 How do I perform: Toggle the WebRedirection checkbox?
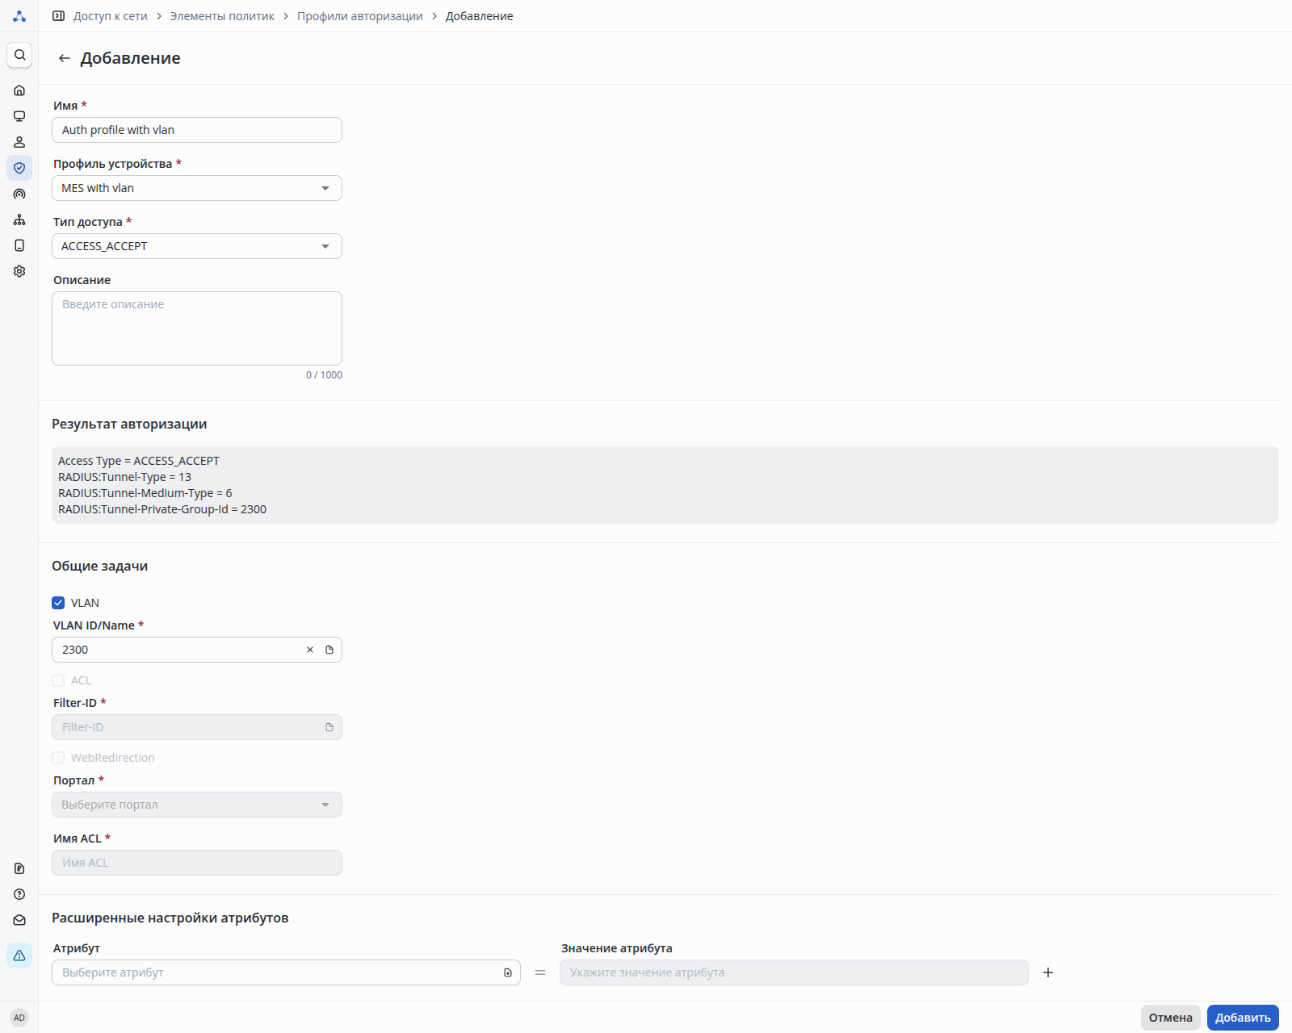(x=58, y=758)
